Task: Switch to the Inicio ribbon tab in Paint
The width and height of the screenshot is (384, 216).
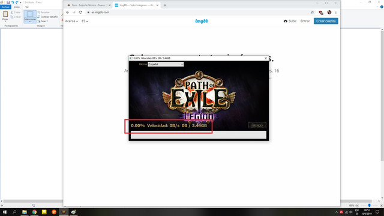Action: pos(17,7)
